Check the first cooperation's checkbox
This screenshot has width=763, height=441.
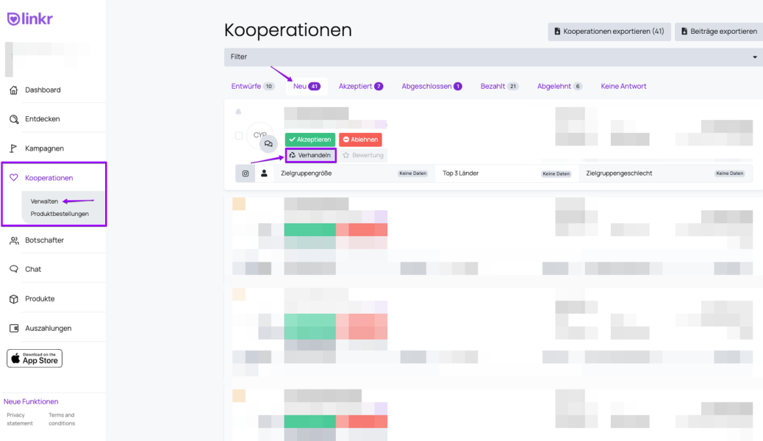point(239,136)
